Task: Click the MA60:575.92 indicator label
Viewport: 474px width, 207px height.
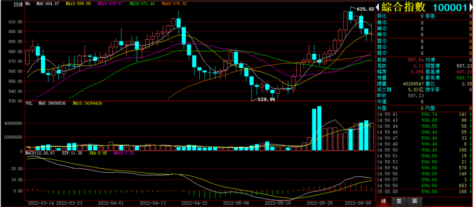Action: [174, 4]
